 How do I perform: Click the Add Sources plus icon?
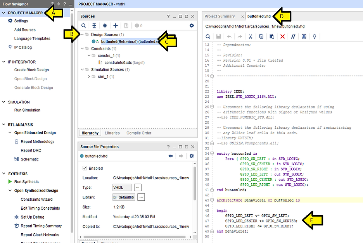pyautogui.click(x=116, y=26)
